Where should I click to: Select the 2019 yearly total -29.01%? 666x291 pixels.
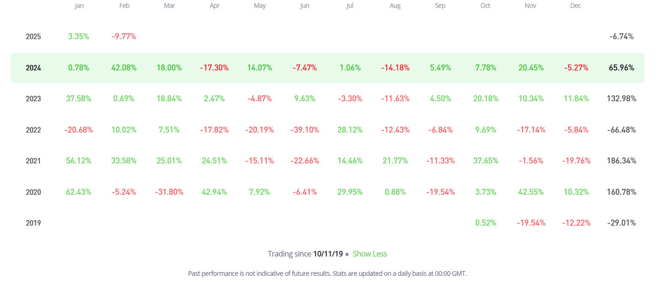coord(621,223)
